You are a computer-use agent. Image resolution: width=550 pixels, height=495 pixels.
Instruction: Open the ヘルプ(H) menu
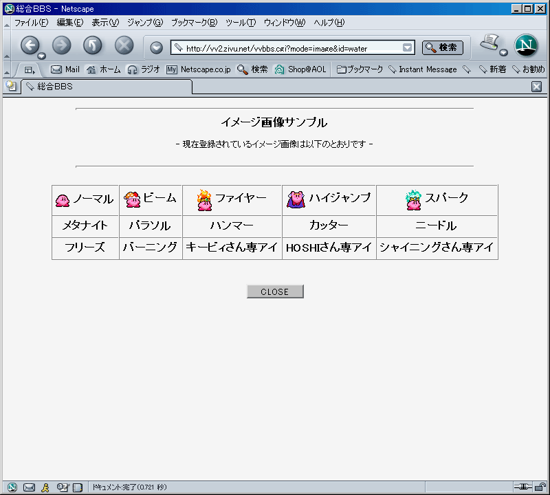329,23
